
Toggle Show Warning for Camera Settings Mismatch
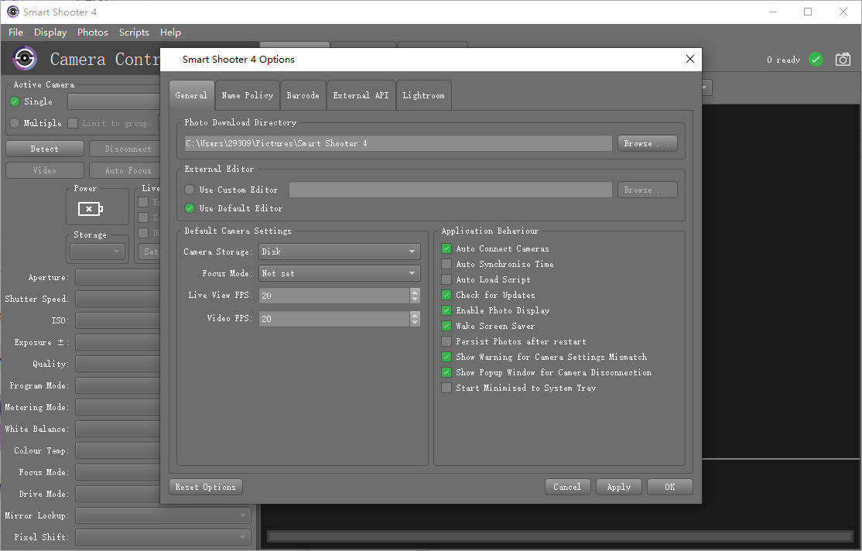(446, 357)
